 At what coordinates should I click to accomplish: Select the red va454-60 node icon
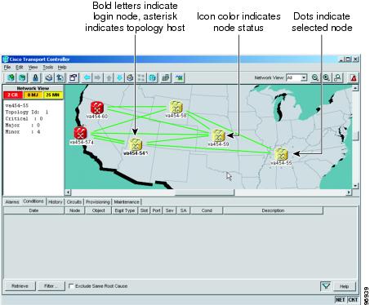coord(97,108)
